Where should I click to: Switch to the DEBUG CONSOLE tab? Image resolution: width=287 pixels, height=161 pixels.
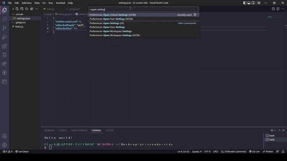tap(79, 130)
